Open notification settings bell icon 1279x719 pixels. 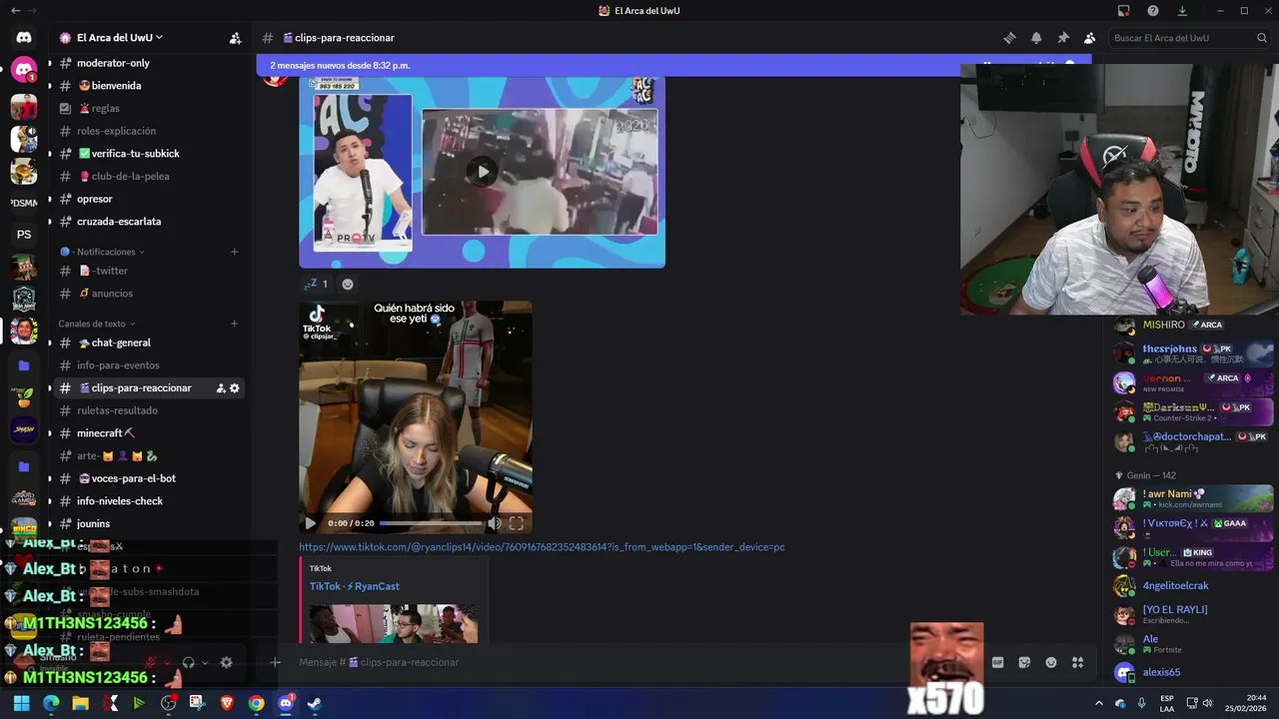pyautogui.click(x=1036, y=38)
